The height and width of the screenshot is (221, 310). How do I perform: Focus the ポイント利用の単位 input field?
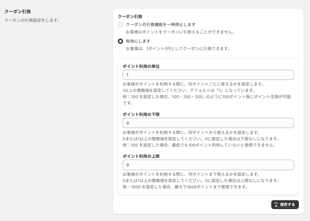pyautogui.click(x=208, y=75)
